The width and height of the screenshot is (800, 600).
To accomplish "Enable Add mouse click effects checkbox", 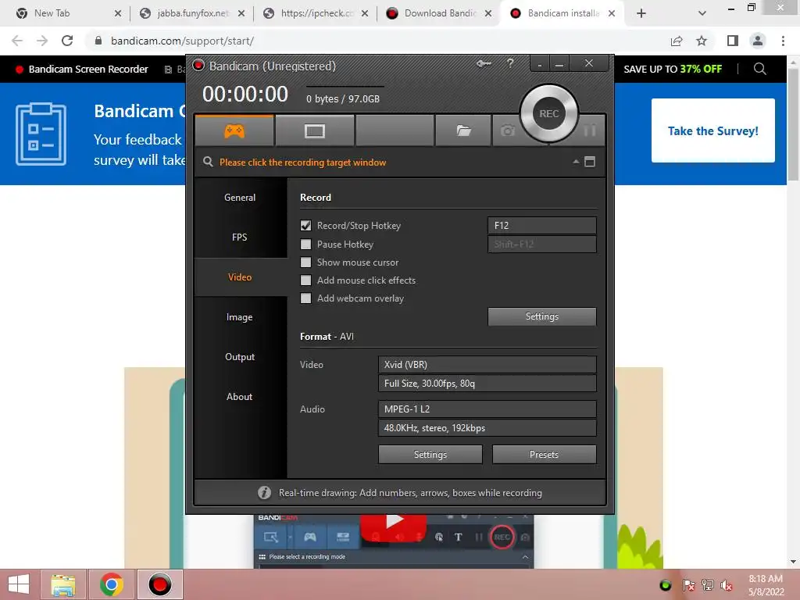I will tap(305, 280).
